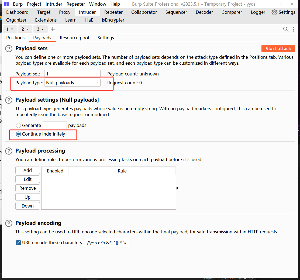
Task: Switch to the Collaborator tab
Action: pyautogui.click(x=144, y=12)
